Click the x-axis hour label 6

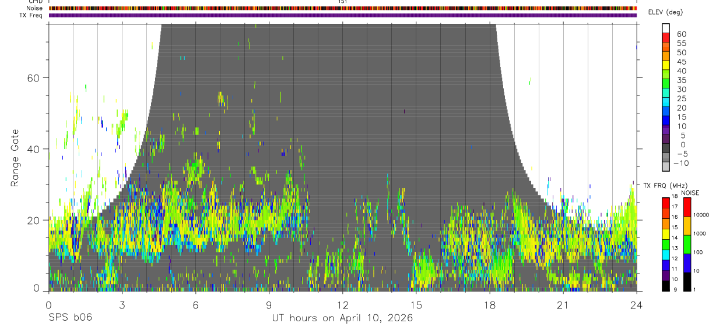(x=196, y=305)
